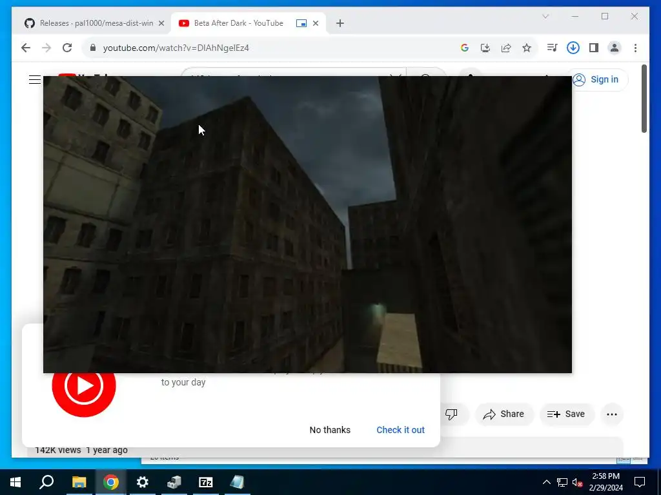Expand the tab search chevron

(545, 16)
